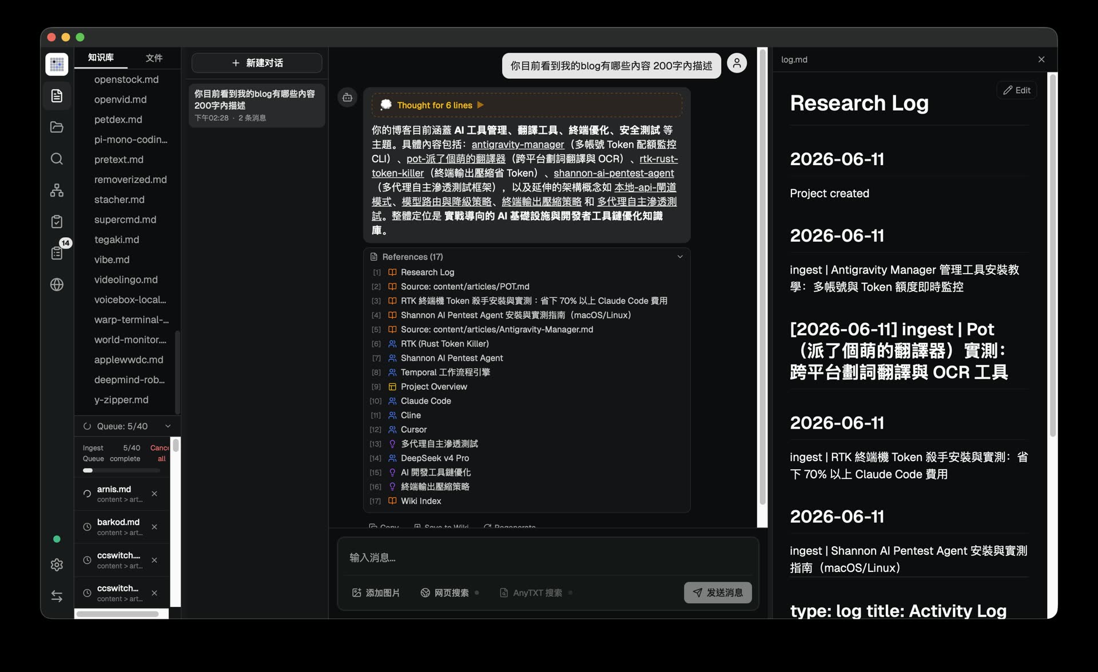This screenshot has width=1098, height=672.
Task: Open reference Cursor
Action: [413, 429]
